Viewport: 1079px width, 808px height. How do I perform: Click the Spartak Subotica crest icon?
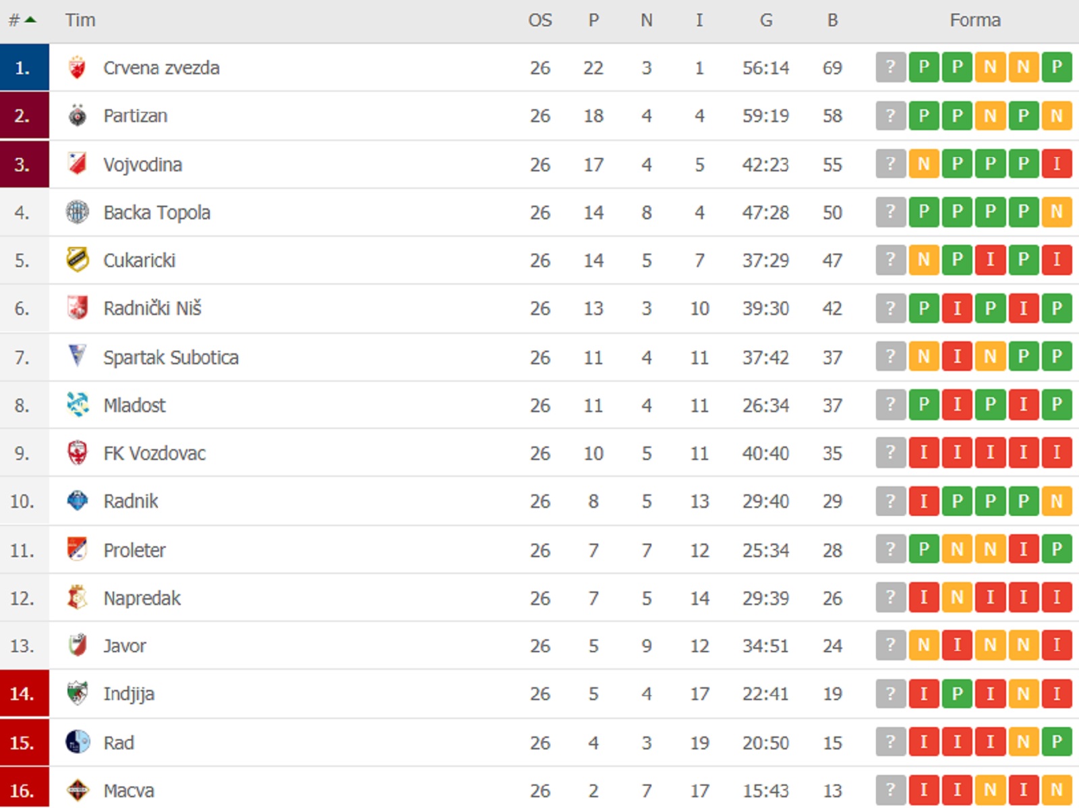point(78,356)
